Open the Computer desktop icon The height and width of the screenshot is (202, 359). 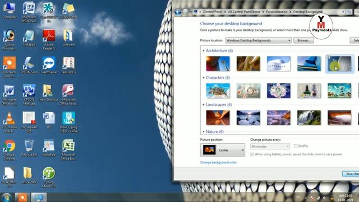pyautogui.click(x=10, y=10)
